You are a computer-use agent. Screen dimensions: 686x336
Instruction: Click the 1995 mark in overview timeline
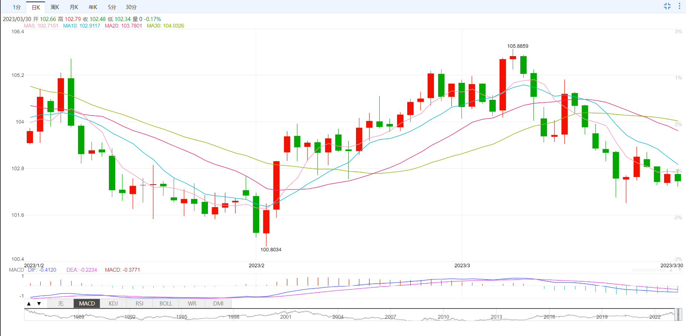(182, 317)
